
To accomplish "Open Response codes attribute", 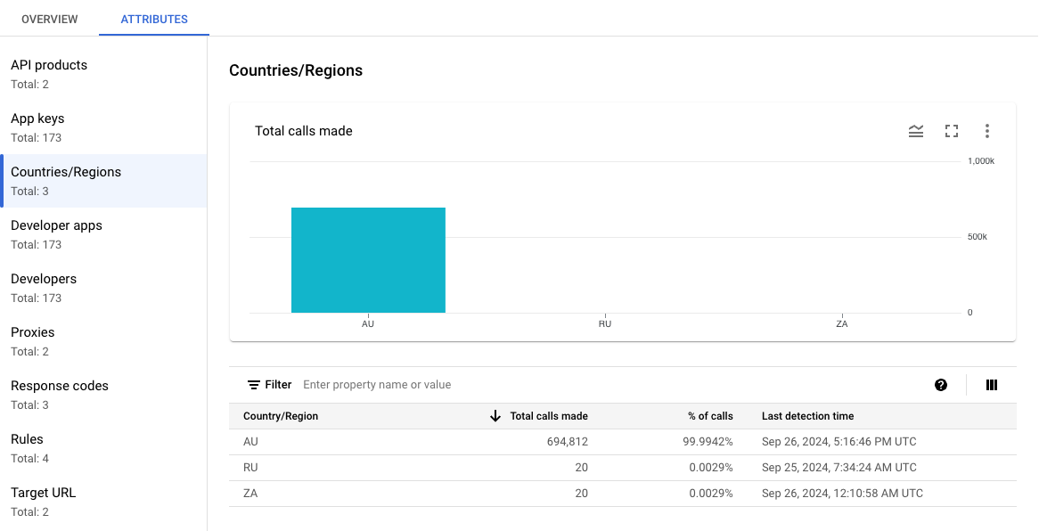I will coord(103,395).
